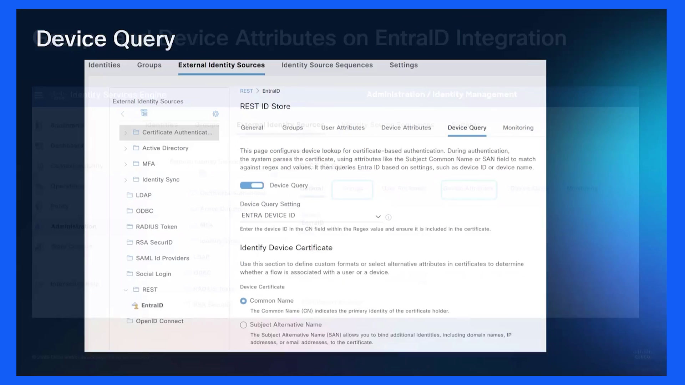Click the info icon next to Entra Device ID
The height and width of the screenshot is (385, 685).
389,217
